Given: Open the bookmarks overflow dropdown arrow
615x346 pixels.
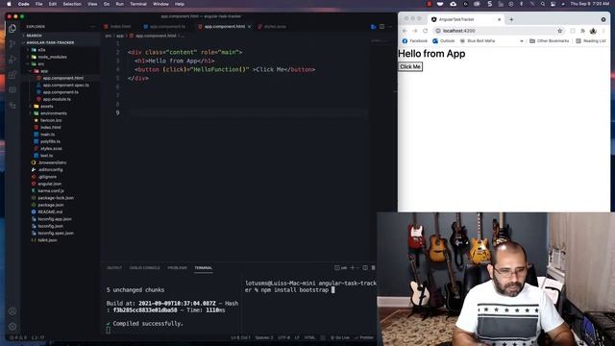Looking at the screenshot, I should coord(521,40).
